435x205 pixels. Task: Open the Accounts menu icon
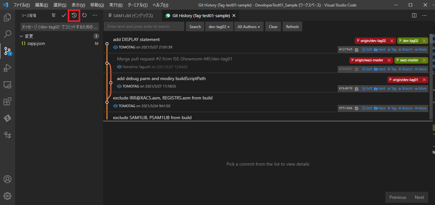(7, 179)
